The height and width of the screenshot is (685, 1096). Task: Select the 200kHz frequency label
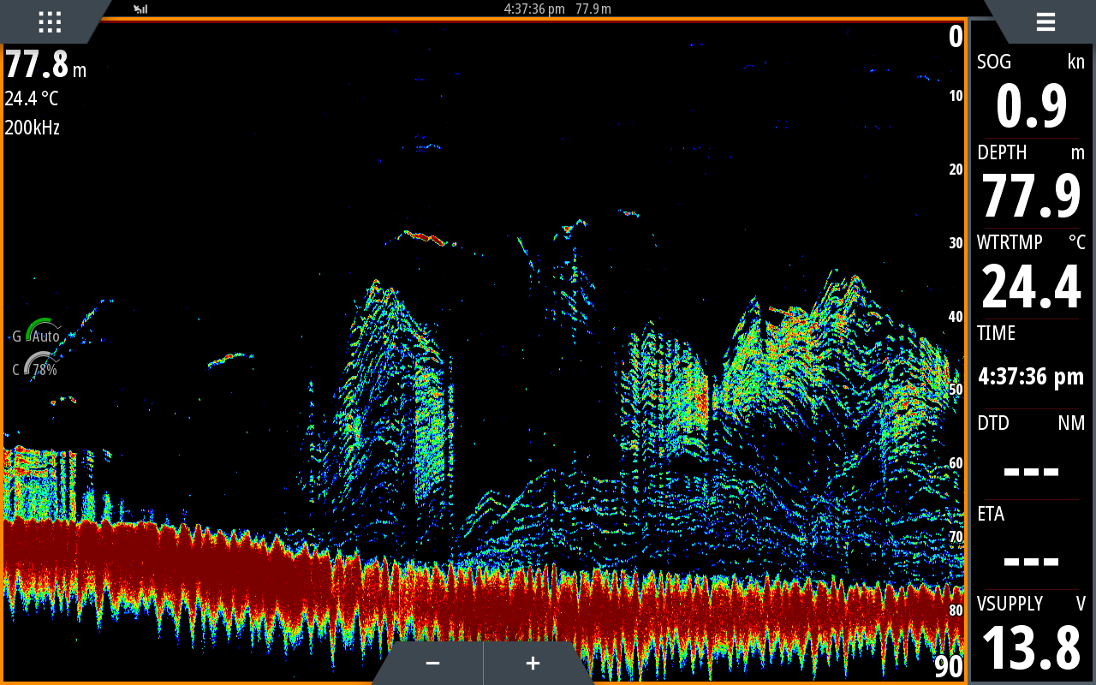(33, 128)
